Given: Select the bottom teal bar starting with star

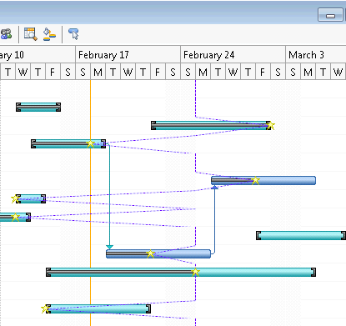Looking at the screenshot, I should coord(98,308).
